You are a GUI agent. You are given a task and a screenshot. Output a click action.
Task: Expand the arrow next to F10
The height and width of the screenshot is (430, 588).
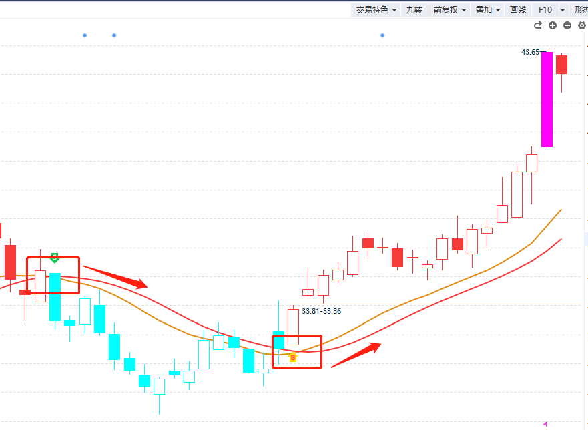click(x=563, y=9)
